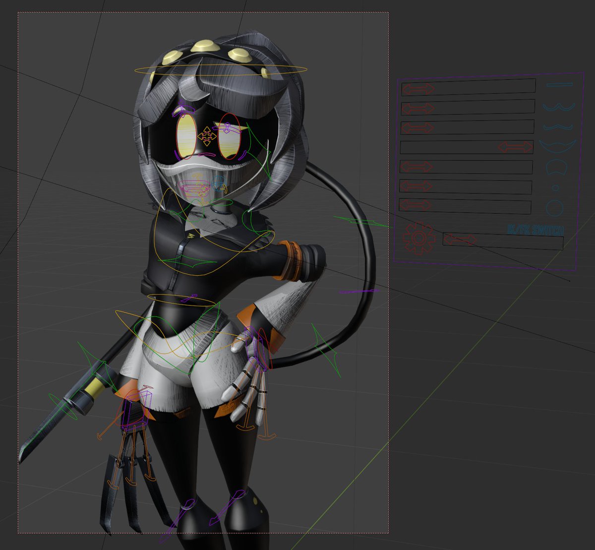This screenshot has width=595, height=550.
Task: Click the orange wrist bands on the outstretched arm
Action: [290, 260]
